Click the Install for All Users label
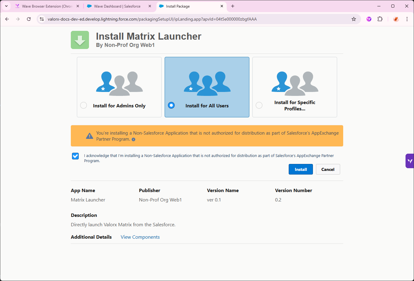This screenshot has width=414, height=281. pyautogui.click(x=207, y=106)
